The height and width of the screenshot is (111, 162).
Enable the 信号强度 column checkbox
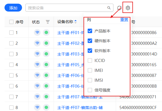[90, 90]
